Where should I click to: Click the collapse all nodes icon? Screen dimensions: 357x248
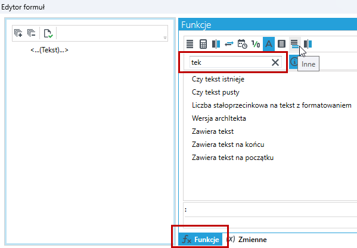pyautogui.click(x=32, y=33)
